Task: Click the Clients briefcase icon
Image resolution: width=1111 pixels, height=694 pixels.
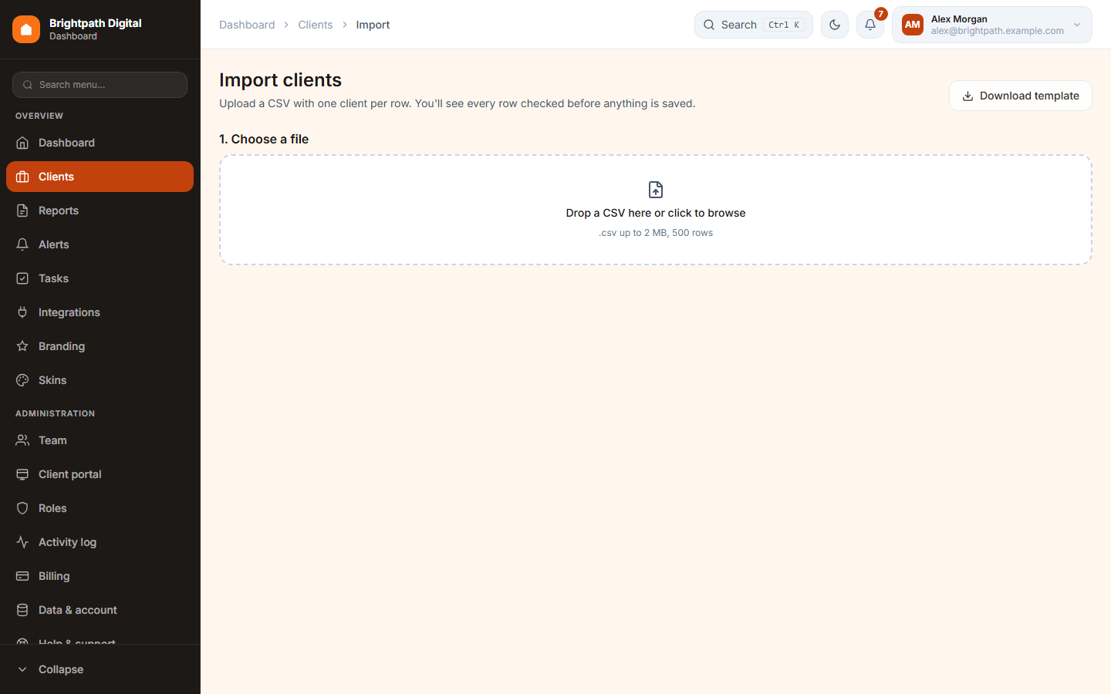Action: tap(22, 177)
